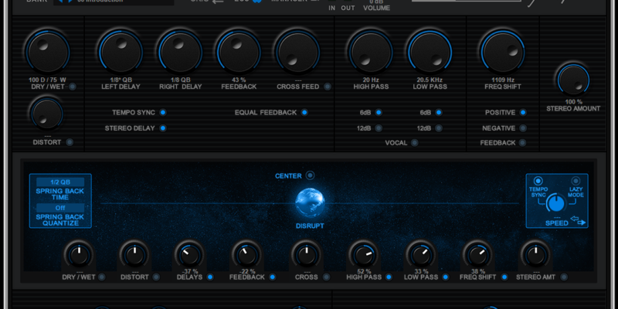
Task: Click the Disrupt globe in the center
Action: (x=311, y=203)
